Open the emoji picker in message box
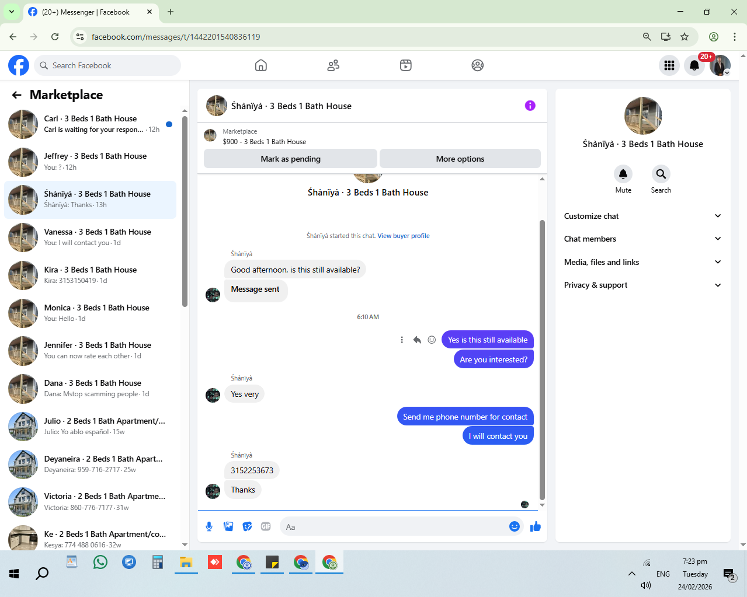 515,526
